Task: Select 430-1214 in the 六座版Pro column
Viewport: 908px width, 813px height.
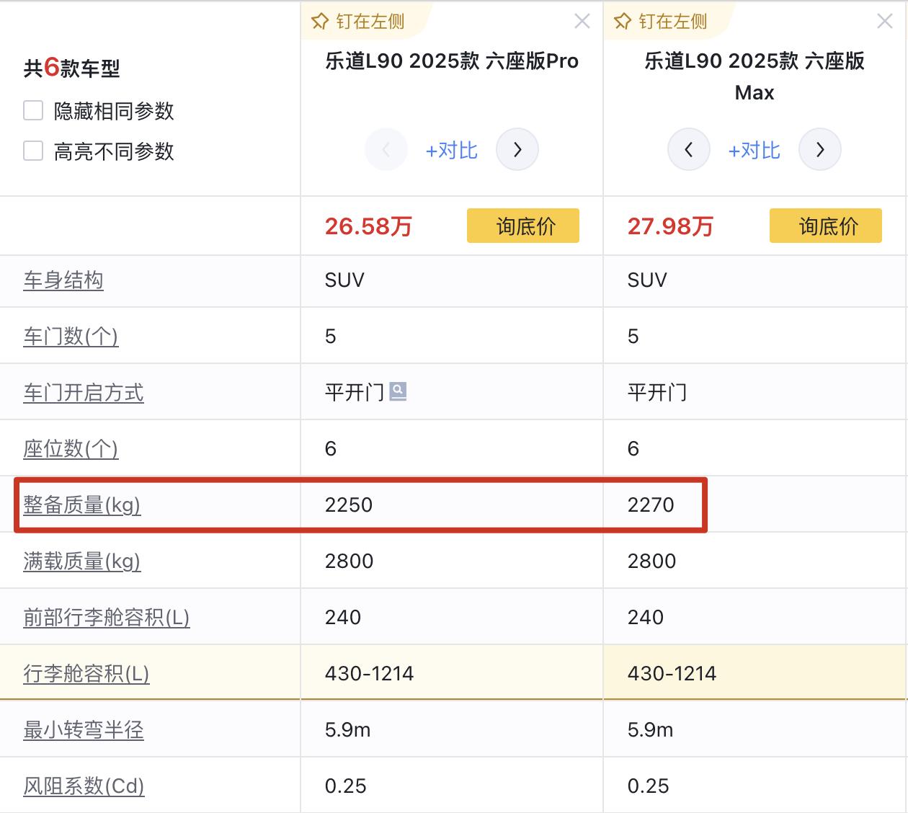Action: (369, 673)
